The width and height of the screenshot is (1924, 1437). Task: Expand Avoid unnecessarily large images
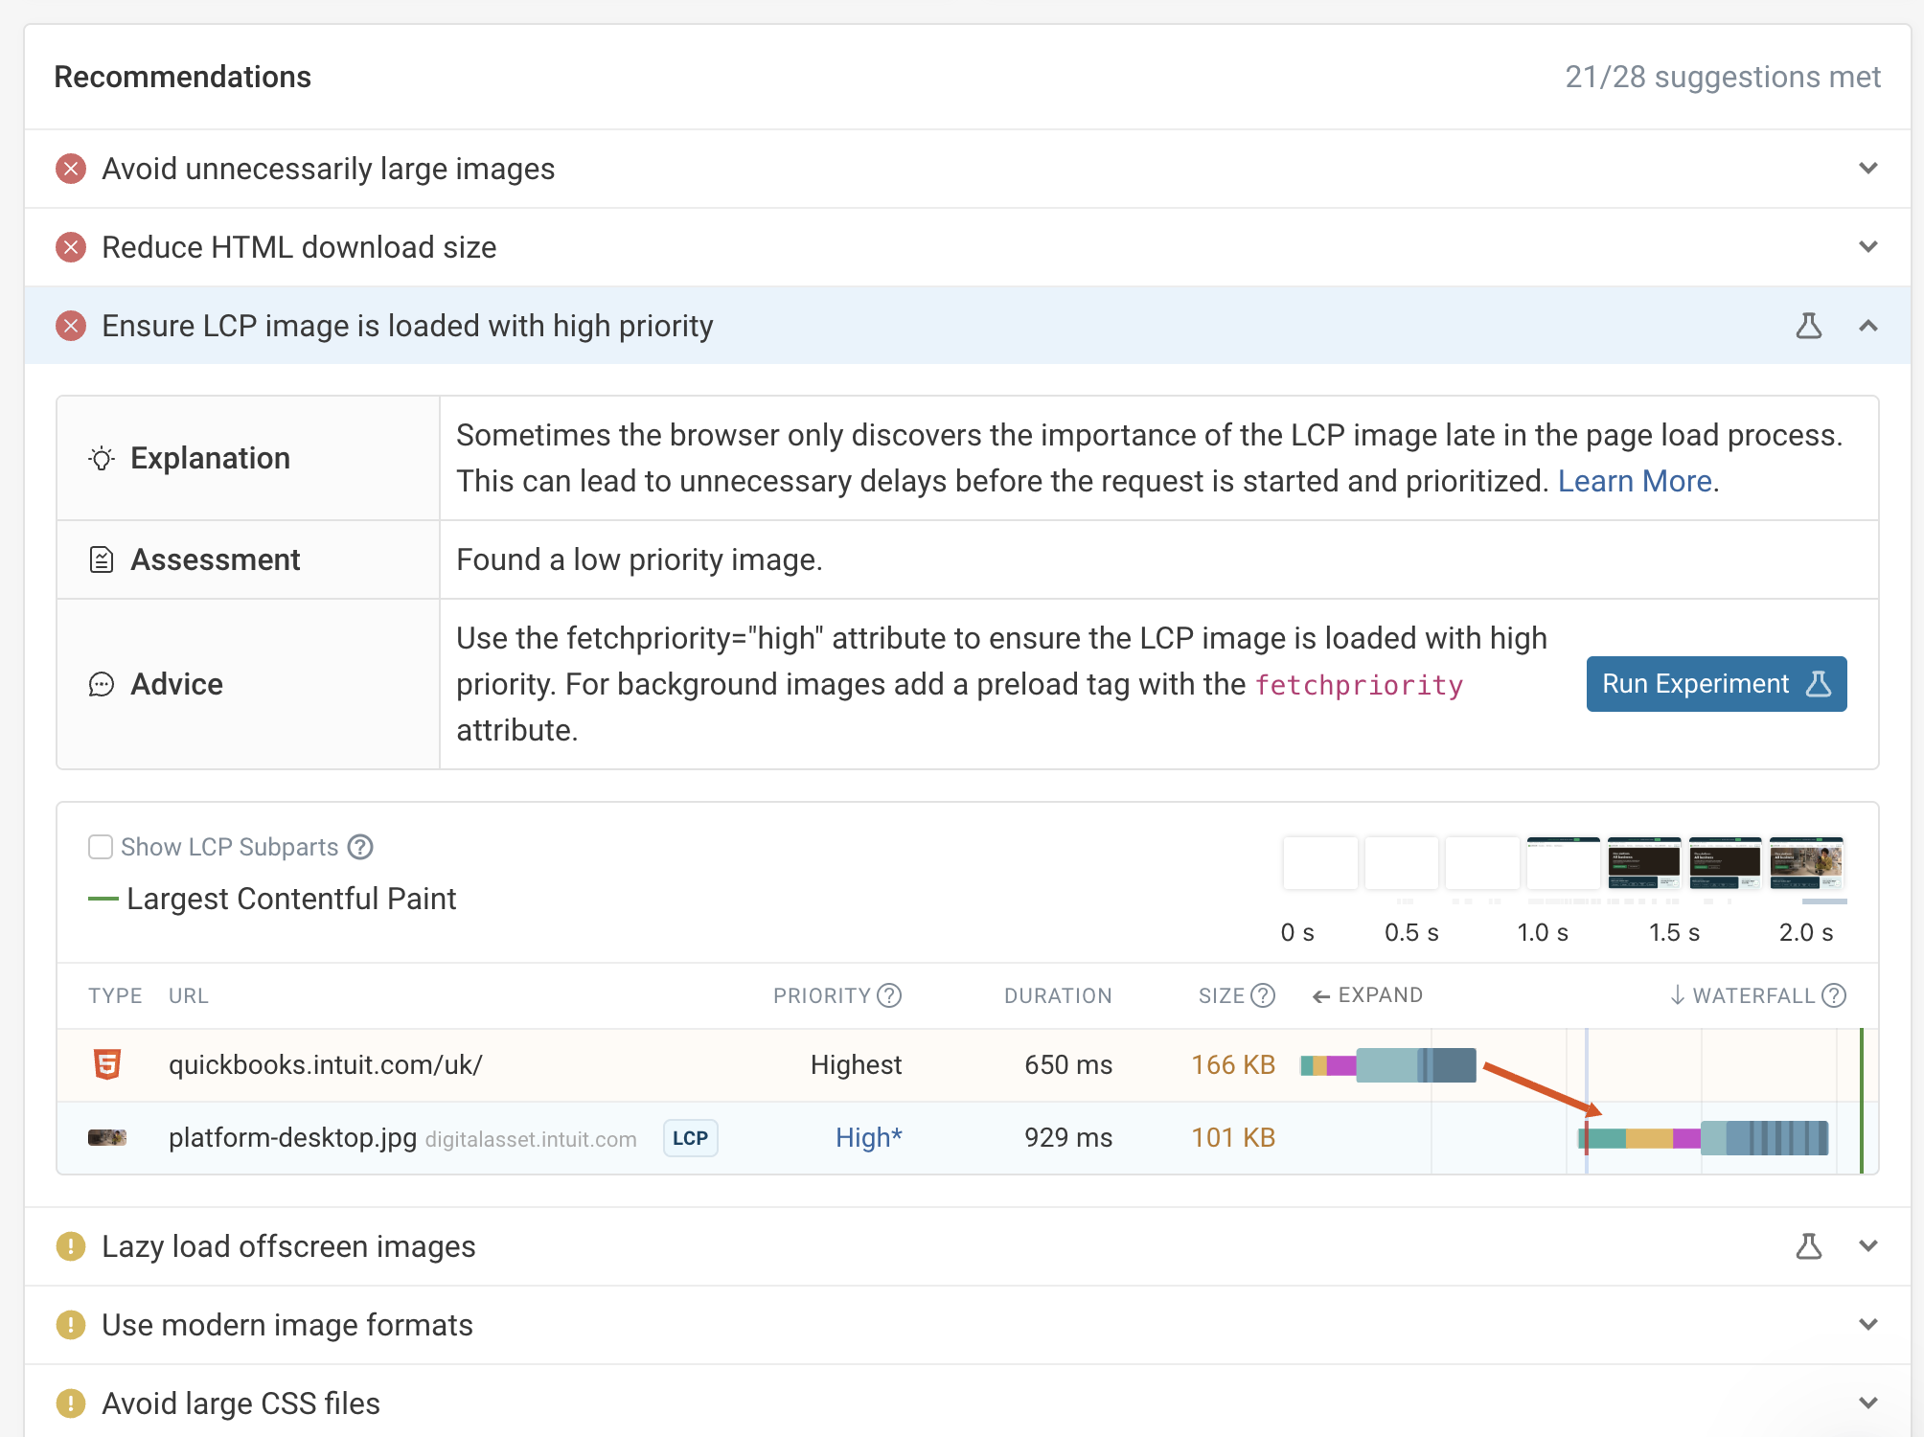1867,169
